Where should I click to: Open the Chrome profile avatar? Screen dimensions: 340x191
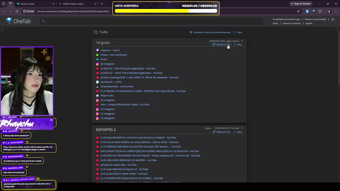tap(329, 11)
